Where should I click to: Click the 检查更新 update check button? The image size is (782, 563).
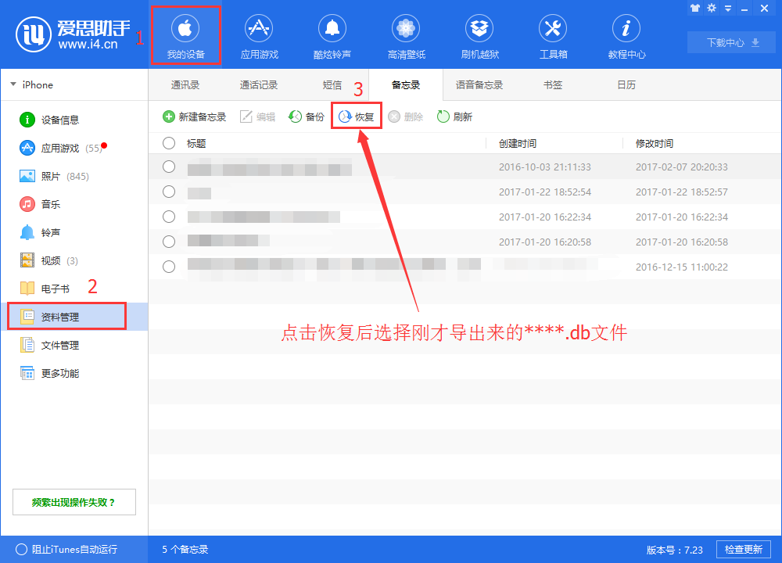click(743, 549)
